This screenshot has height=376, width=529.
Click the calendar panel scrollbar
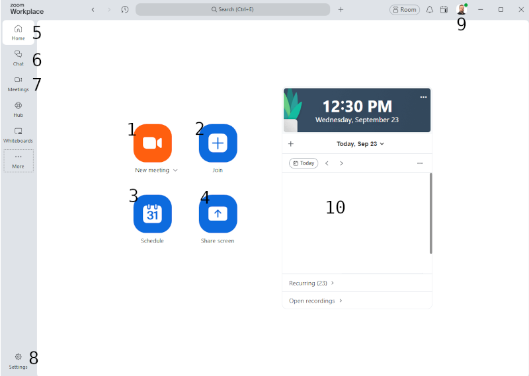[x=431, y=213]
